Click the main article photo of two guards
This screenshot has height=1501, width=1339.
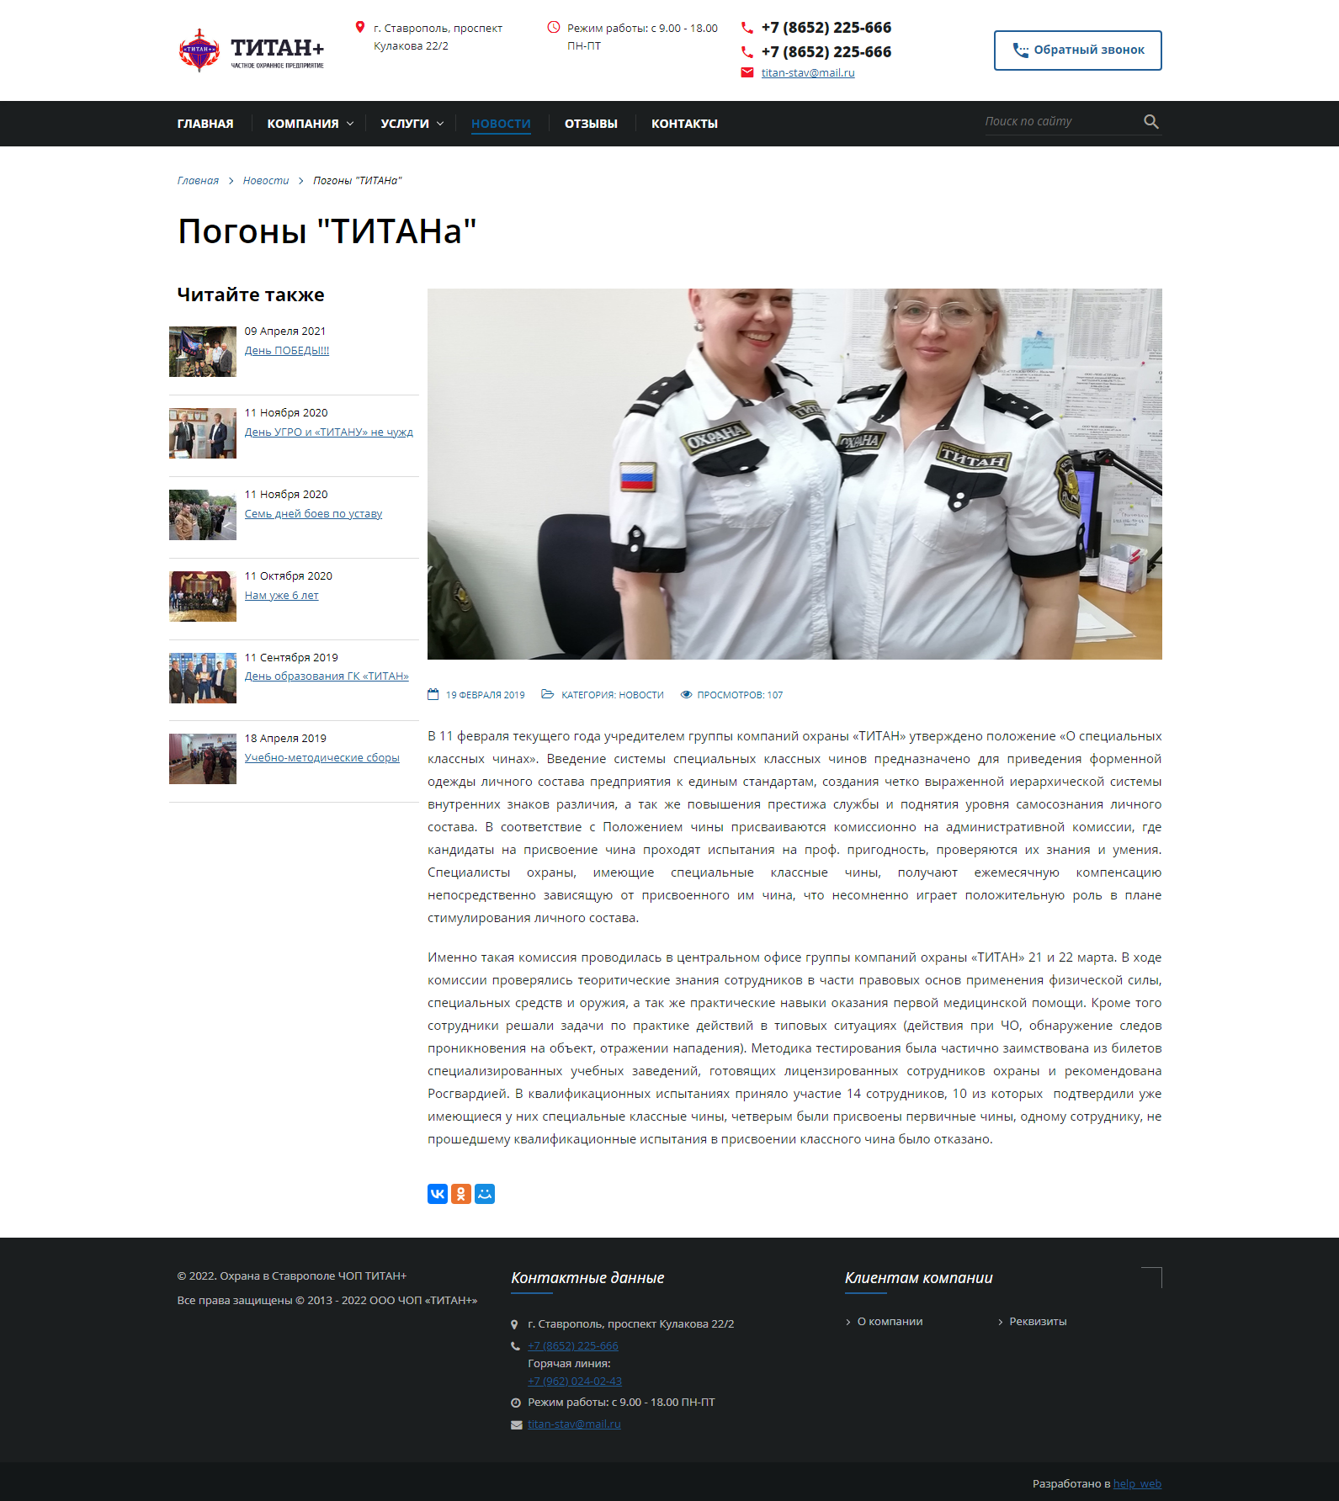[794, 474]
